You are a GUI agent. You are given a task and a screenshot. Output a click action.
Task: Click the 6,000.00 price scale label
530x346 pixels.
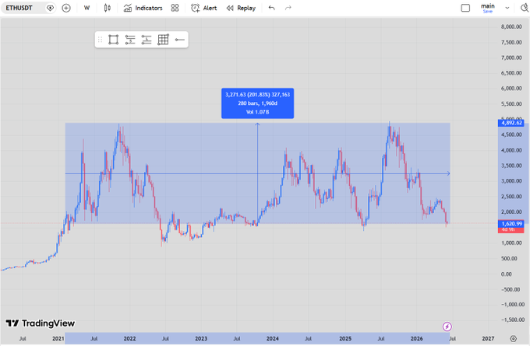511,89
